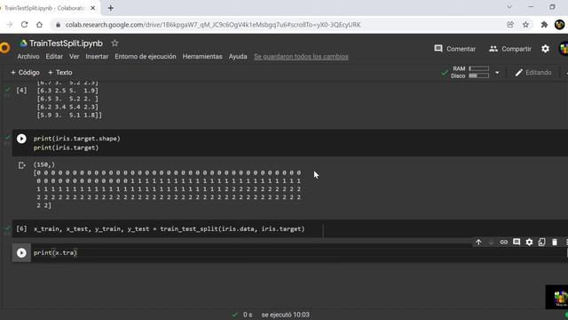568x320 pixels.
Task: Click the [5.9 3. 5.1 1.8]] output row
Action: [x=69, y=115]
